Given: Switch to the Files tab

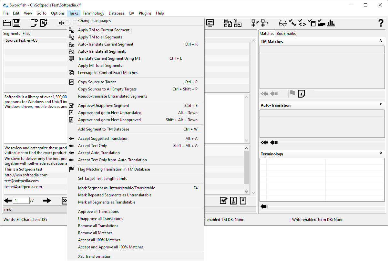Looking at the screenshot, I should (x=26, y=34).
